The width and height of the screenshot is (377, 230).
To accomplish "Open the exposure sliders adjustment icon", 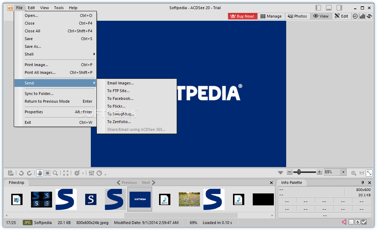I will 92,173.
